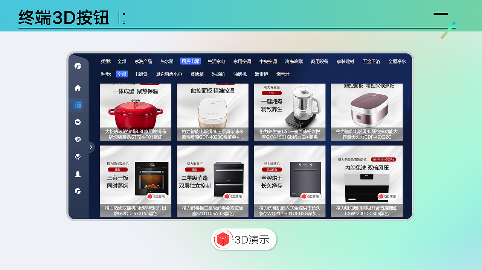Viewport: 482px width, 270px height.
Task: Filter by 油烟机 category
Action: coord(240,74)
